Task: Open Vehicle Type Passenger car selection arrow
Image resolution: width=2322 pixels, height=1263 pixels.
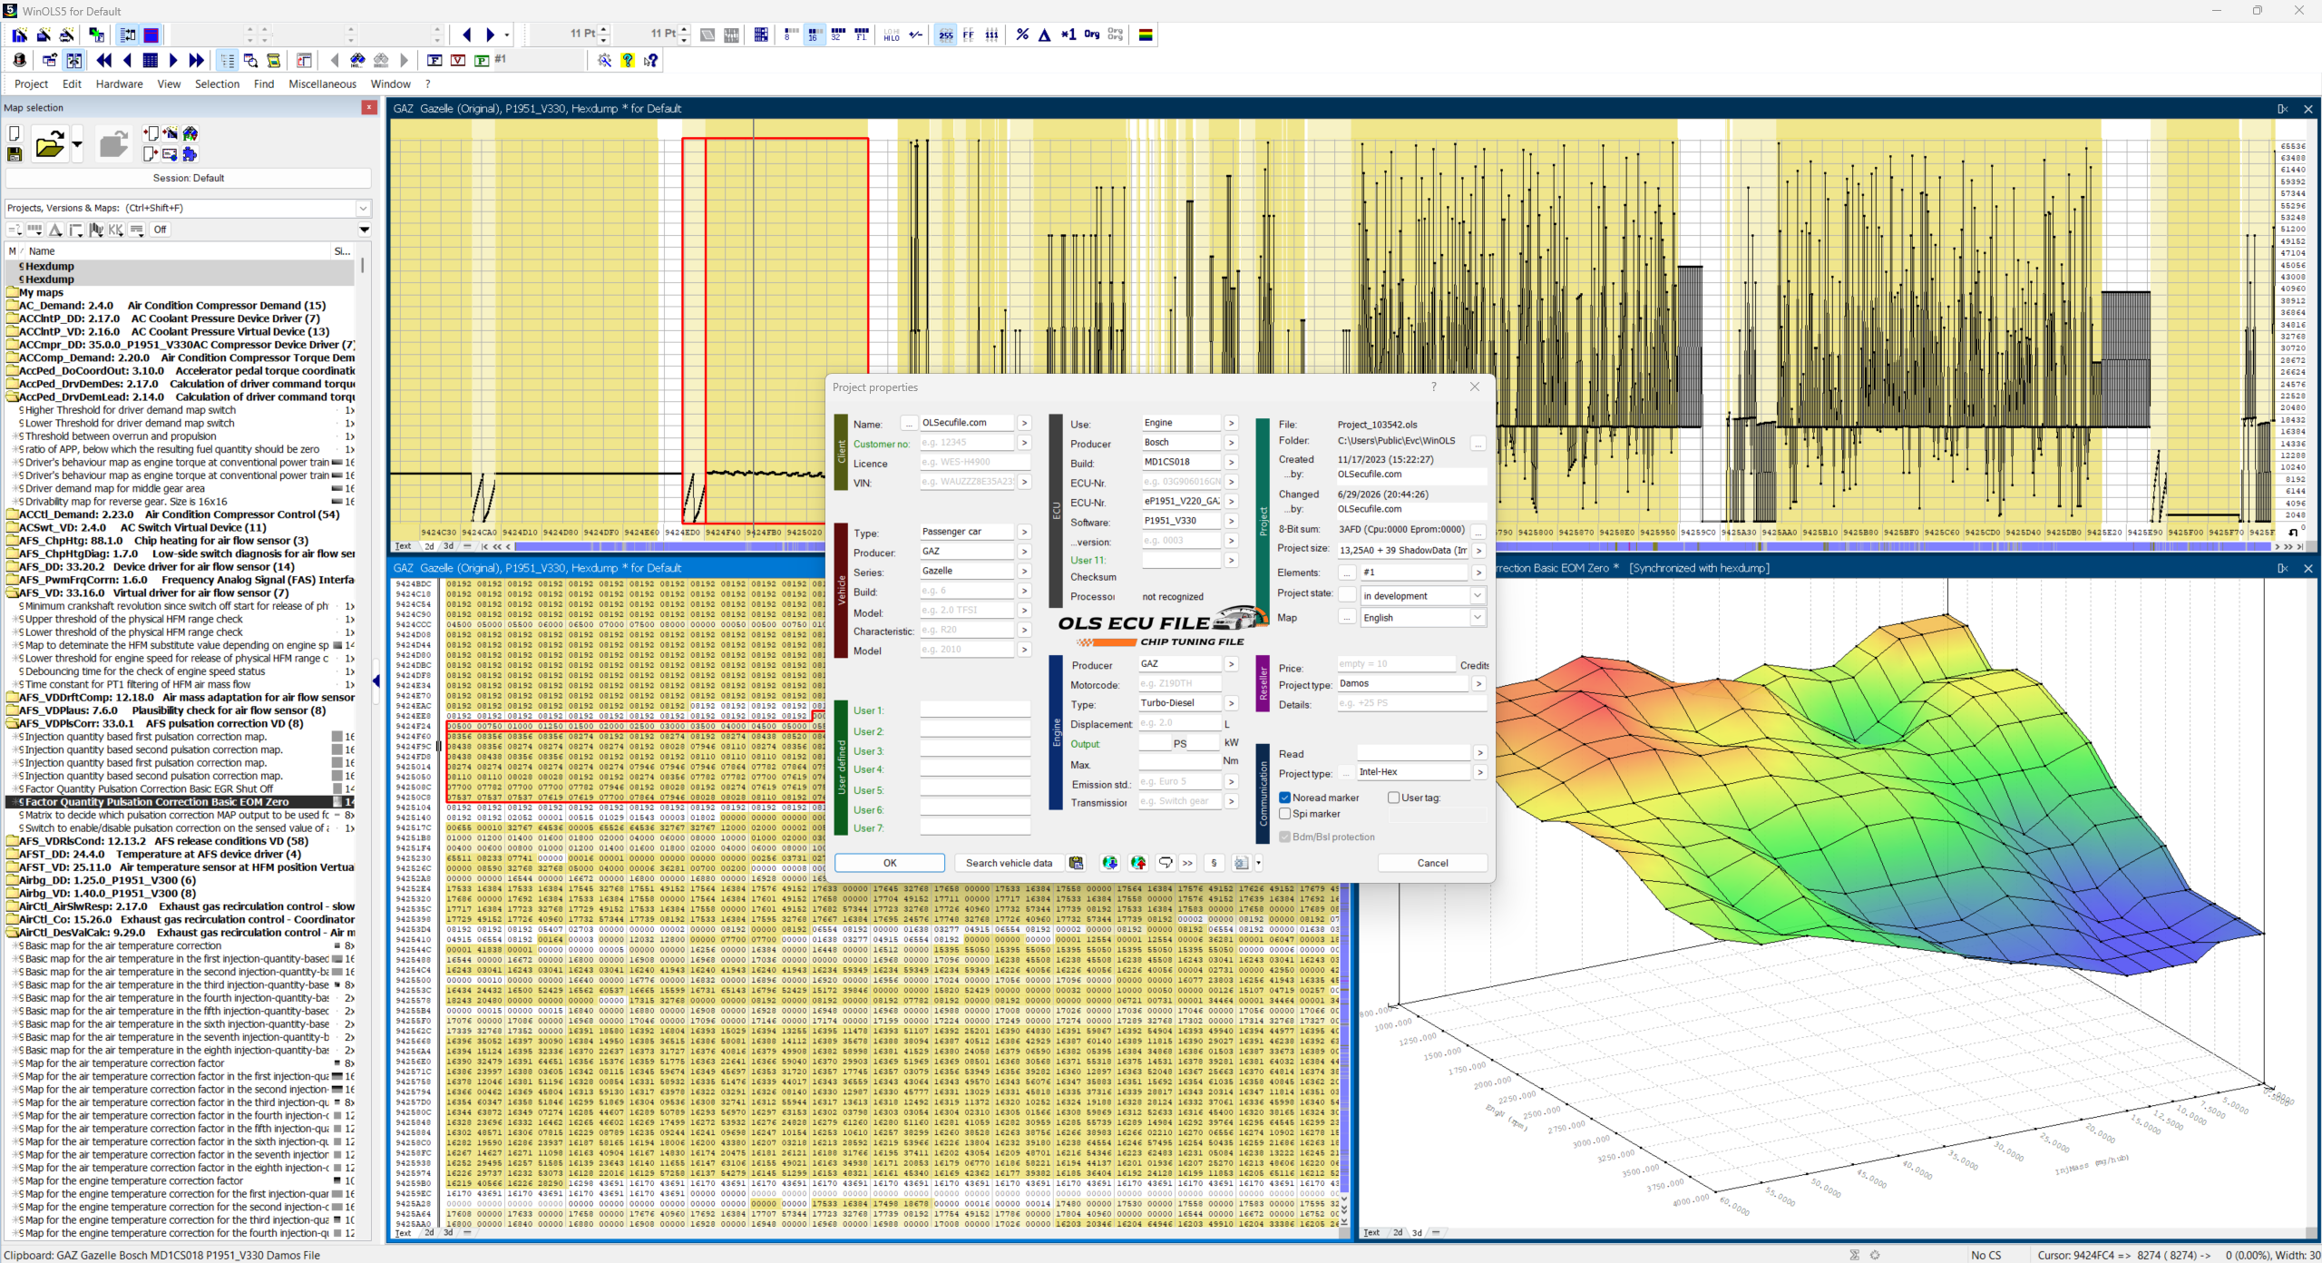Action: tap(1024, 532)
